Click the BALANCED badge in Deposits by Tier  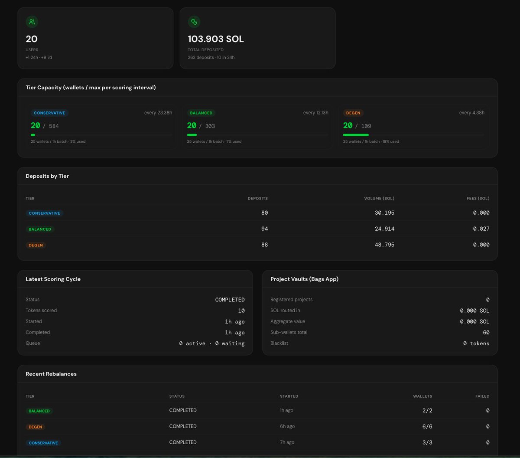point(40,229)
